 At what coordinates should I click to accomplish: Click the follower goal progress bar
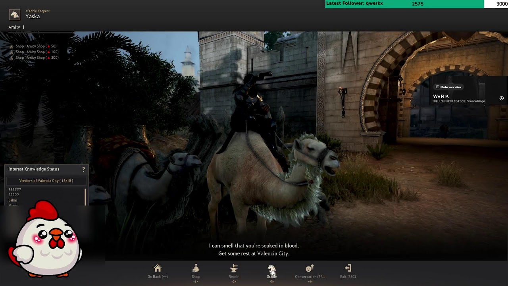pyautogui.click(x=416, y=4)
